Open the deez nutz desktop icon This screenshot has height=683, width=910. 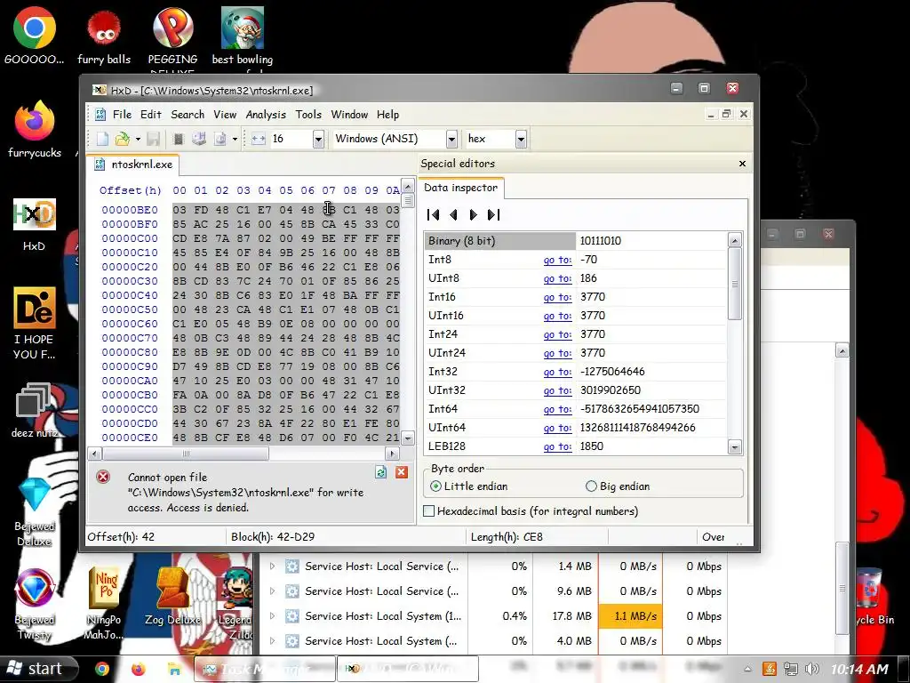coord(35,410)
